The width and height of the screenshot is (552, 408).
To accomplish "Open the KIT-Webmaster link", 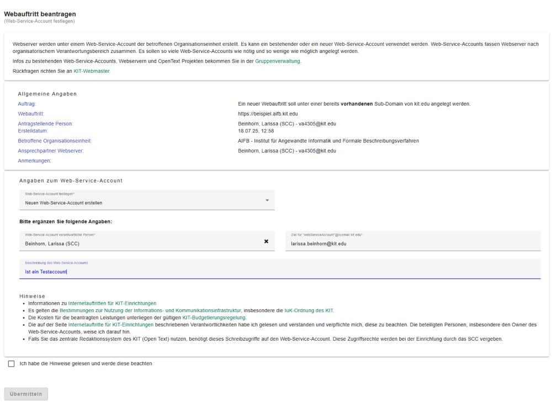I will coord(92,71).
